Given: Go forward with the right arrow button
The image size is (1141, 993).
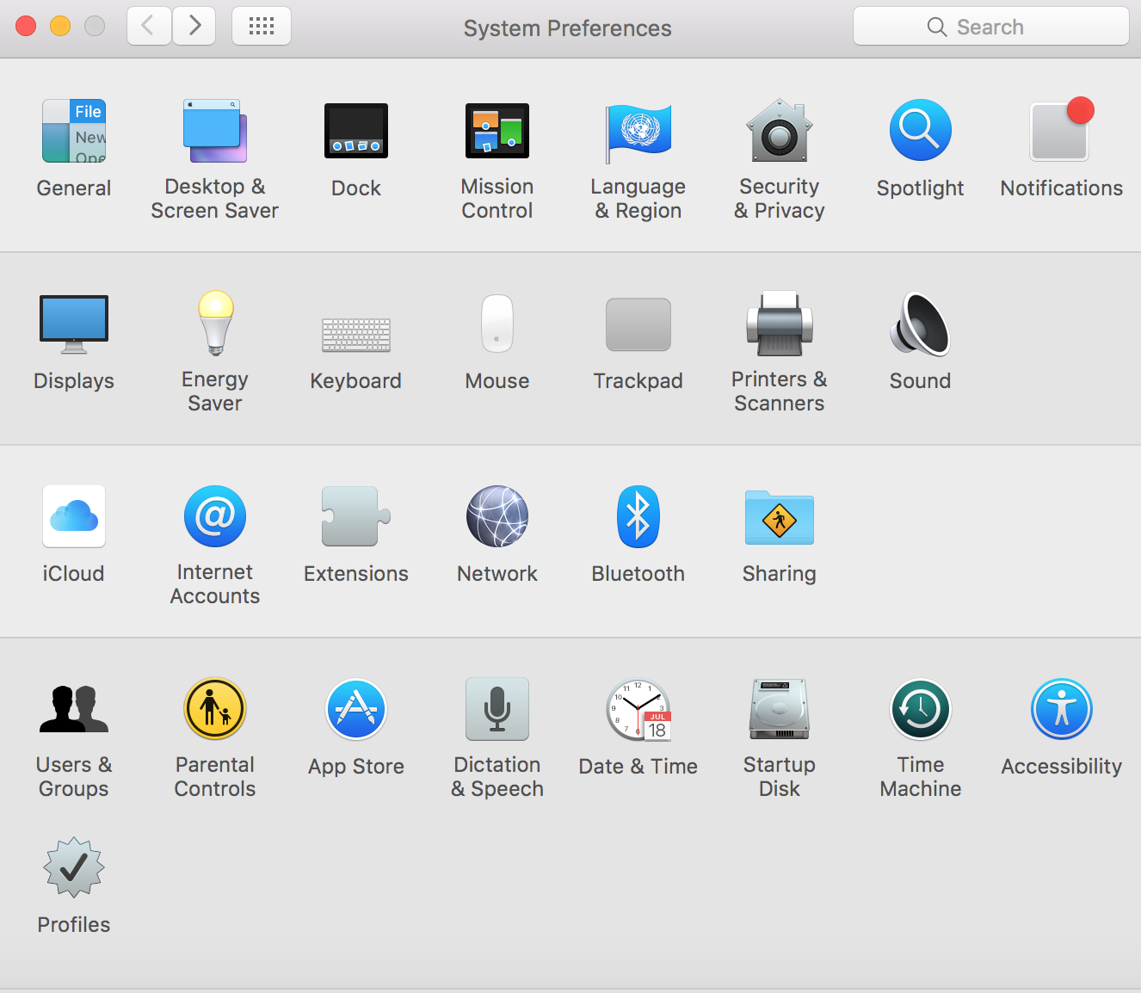Looking at the screenshot, I should click(x=194, y=26).
